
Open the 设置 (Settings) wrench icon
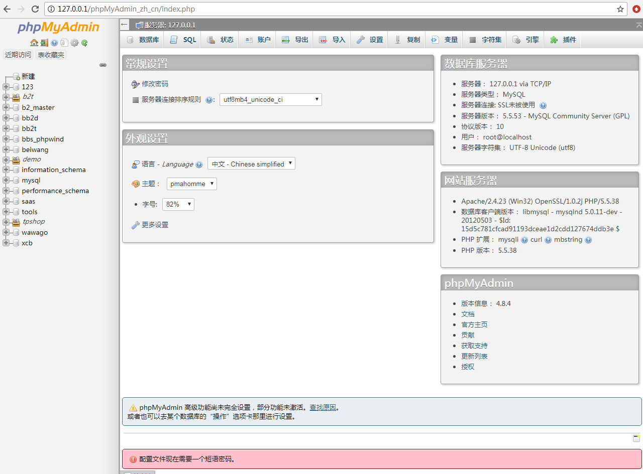(369, 39)
